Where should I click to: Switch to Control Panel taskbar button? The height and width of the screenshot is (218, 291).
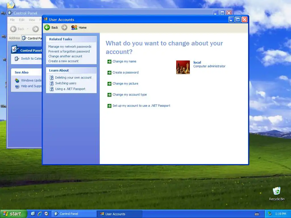click(x=74, y=214)
